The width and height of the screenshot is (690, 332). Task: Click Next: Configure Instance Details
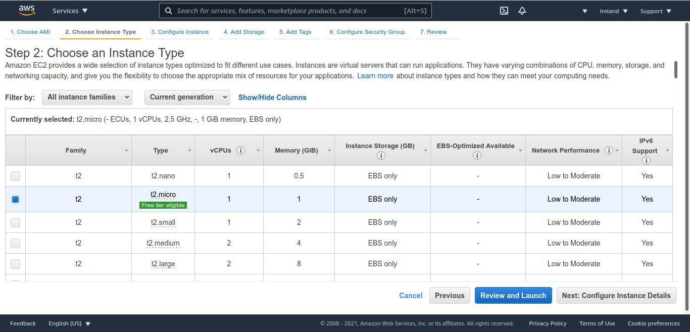(616, 296)
